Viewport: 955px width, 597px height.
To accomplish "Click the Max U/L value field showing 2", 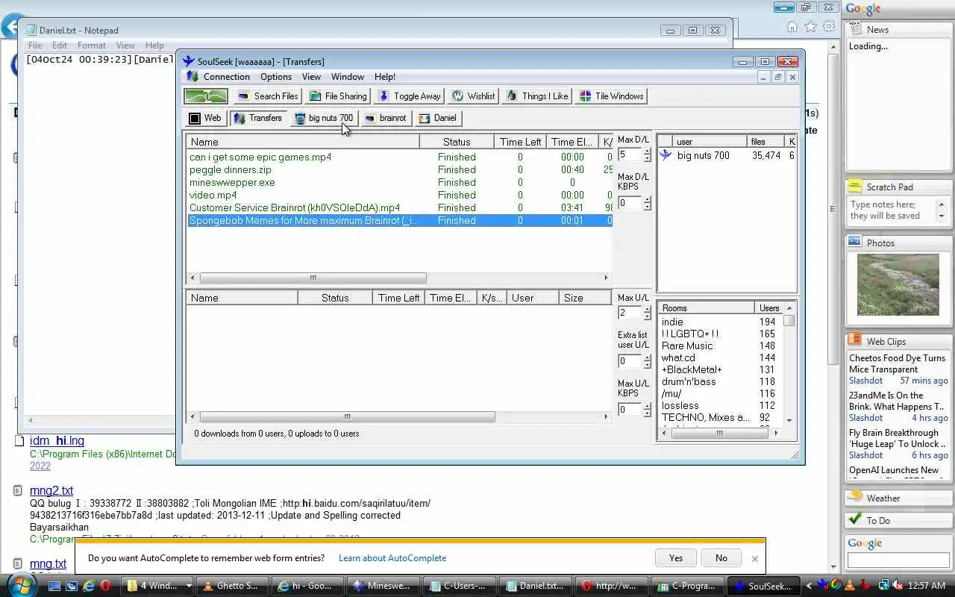I will 629,313.
